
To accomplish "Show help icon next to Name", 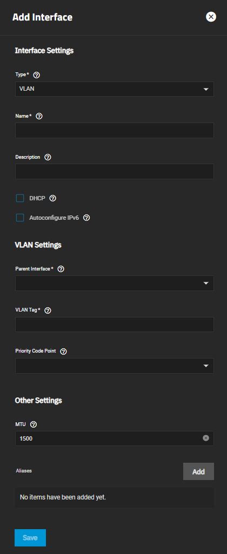I will (39, 116).
